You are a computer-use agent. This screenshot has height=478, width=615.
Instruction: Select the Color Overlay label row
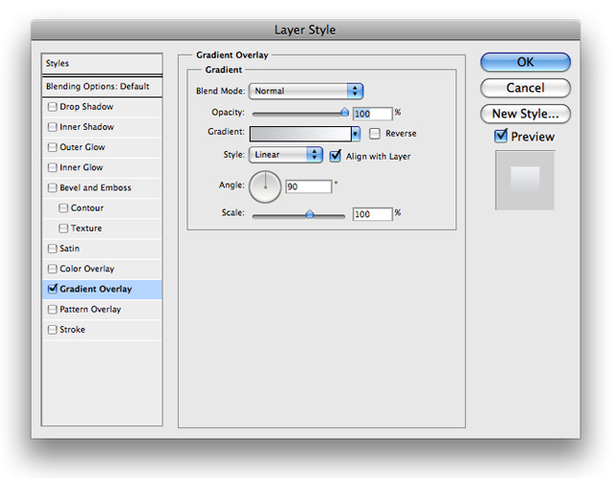pyautogui.click(x=102, y=269)
